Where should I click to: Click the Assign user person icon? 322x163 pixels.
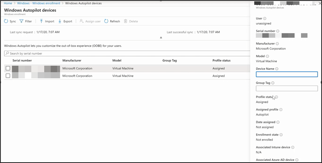click(82, 21)
